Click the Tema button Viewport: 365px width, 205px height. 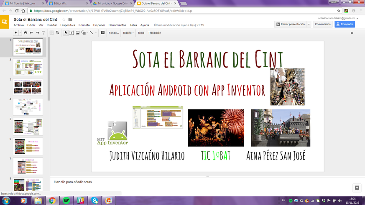tap(141, 33)
